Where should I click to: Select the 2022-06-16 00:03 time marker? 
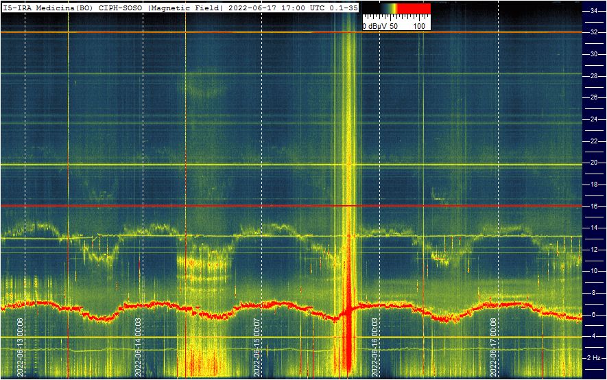(375, 346)
